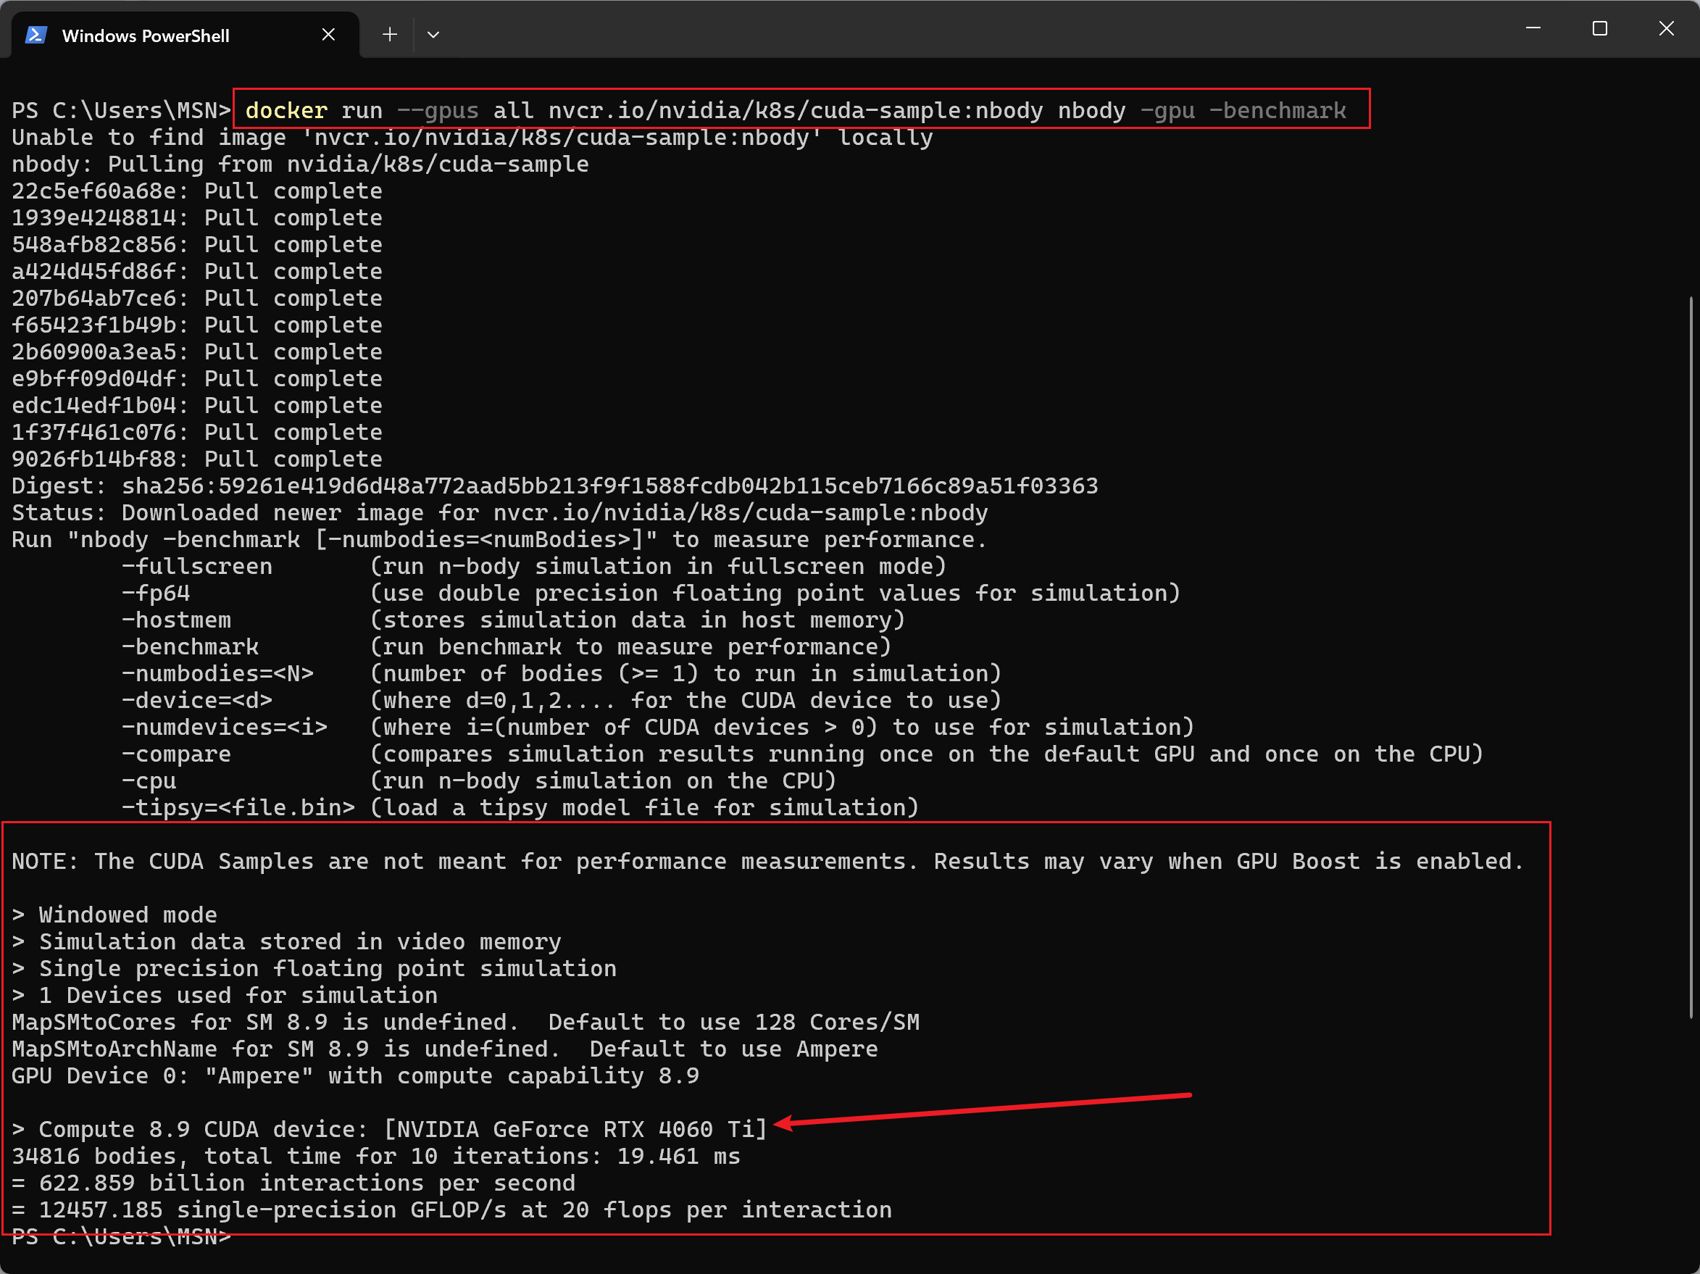The width and height of the screenshot is (1700, 1274).
Task: Click '22c5ef60a68e: Pull complete' line
Action: pos(197,191)
